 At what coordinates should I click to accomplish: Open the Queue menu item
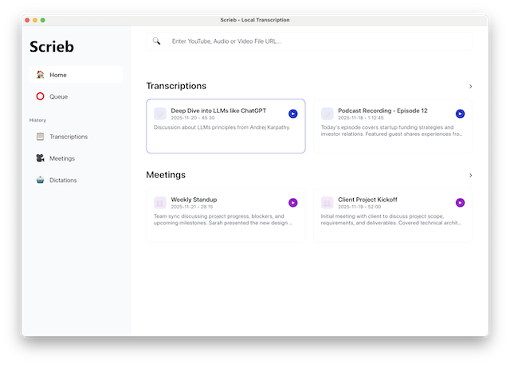tap(59, 97)
